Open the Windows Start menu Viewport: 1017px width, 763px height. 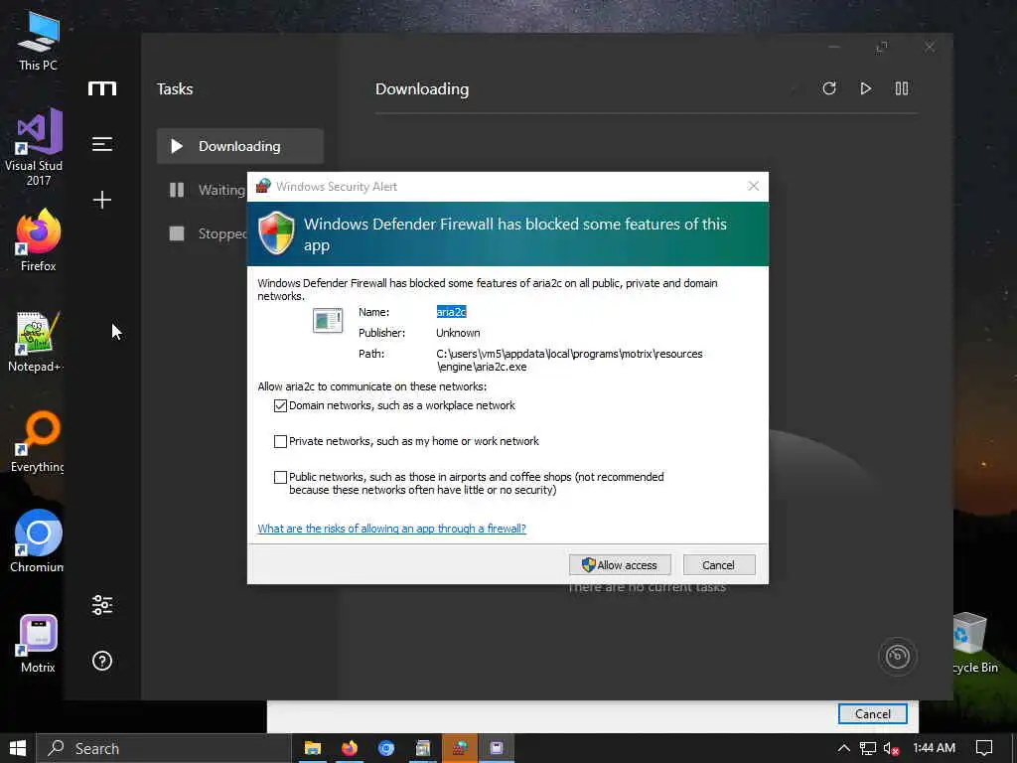pos(18,748)
